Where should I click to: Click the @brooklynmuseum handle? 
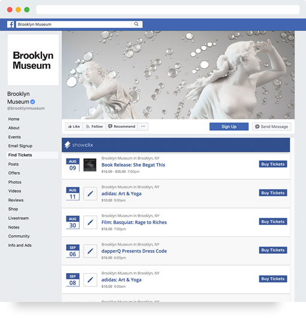point(26,108)
